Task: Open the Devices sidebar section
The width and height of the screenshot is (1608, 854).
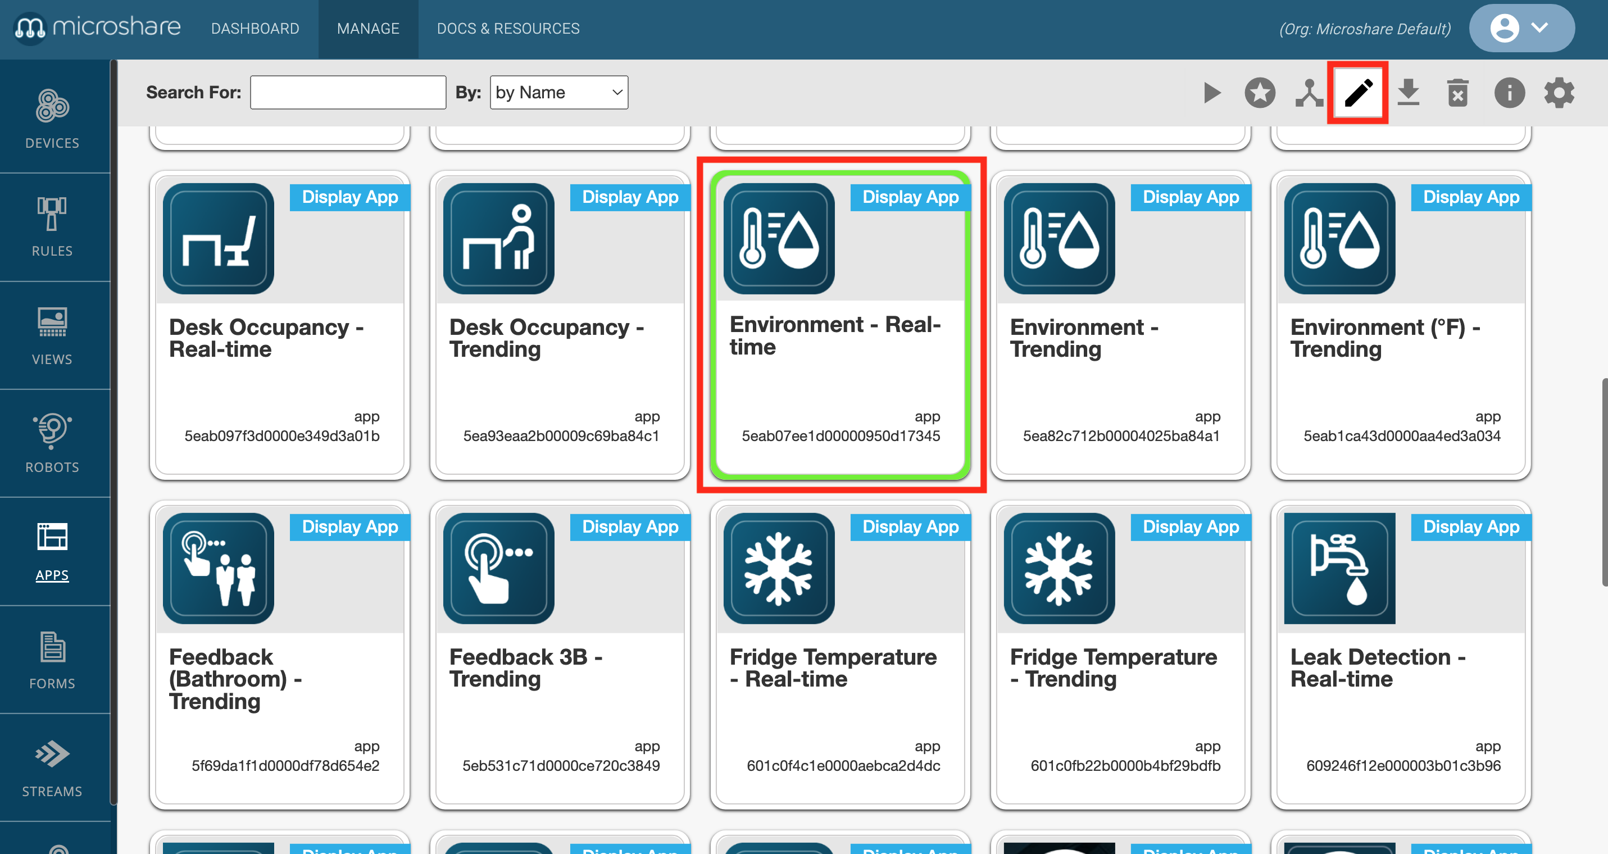Action: (52, 119)
